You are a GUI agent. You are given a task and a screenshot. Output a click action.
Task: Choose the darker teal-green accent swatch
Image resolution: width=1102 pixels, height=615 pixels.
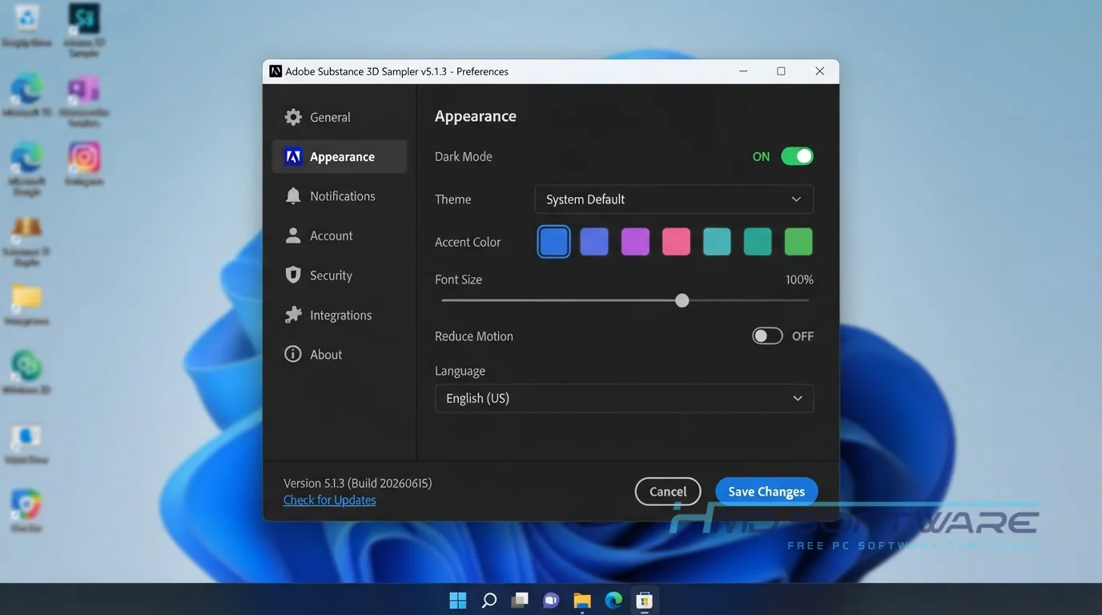(758, 242)
